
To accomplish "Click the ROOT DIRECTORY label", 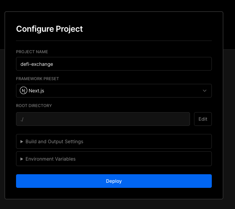I will click(x=34, y=106).
